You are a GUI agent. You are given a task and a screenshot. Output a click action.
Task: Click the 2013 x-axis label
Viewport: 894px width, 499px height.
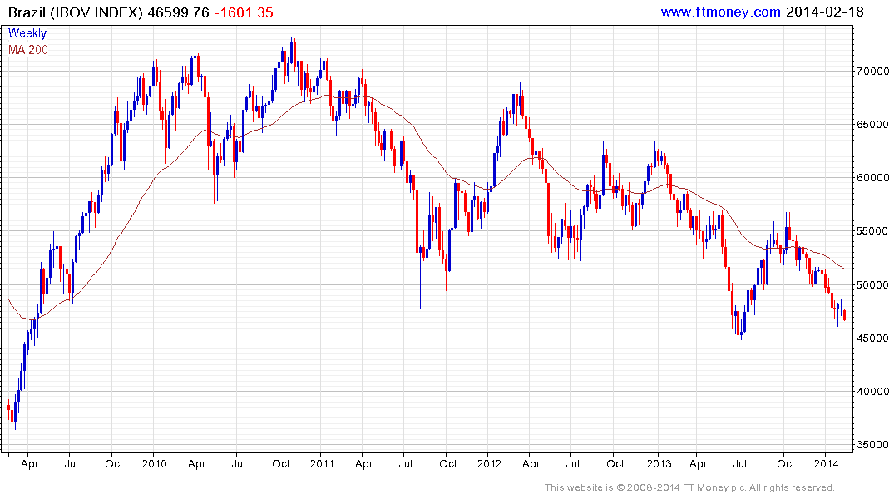[x=659, y=463]
